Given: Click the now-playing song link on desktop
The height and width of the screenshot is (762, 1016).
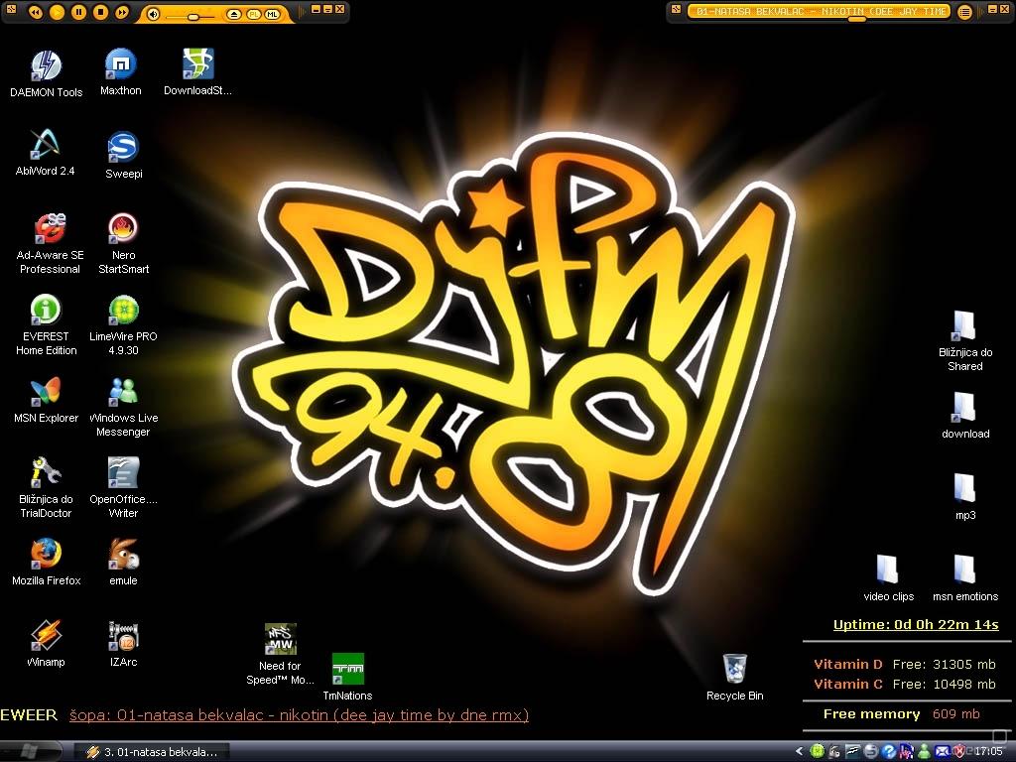Looking at the screenshot, I should coord(299,714).
